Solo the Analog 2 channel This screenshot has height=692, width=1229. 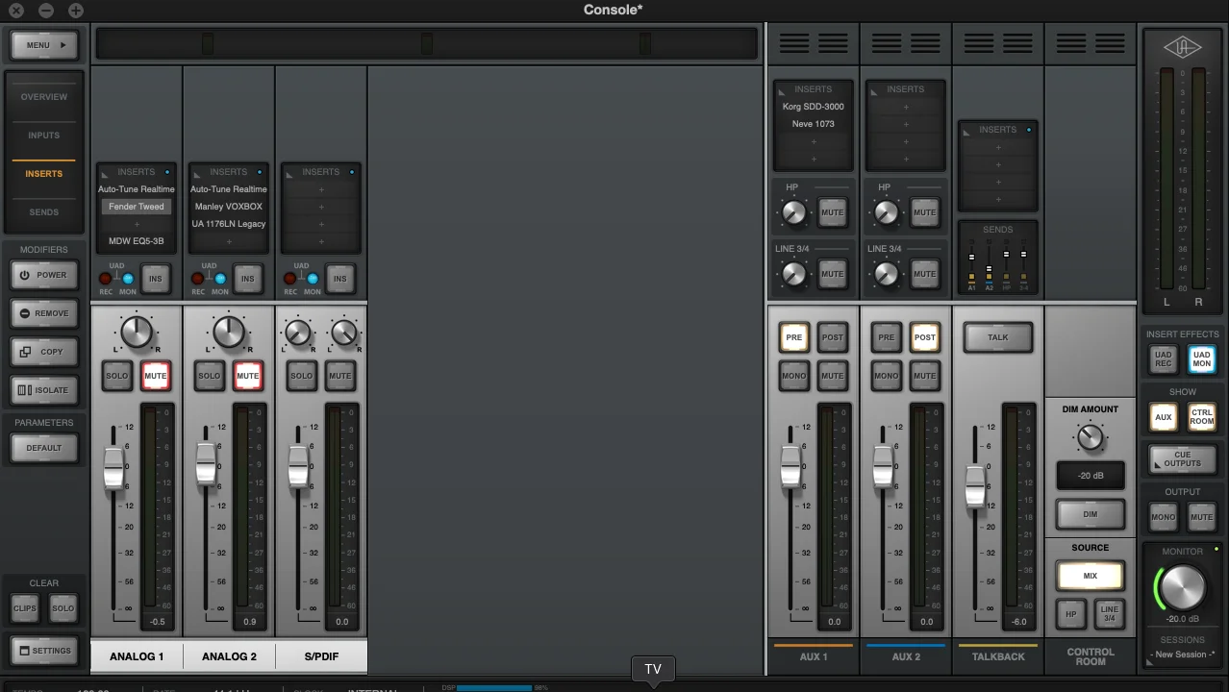pyautogui.click(x=210, y=376)
